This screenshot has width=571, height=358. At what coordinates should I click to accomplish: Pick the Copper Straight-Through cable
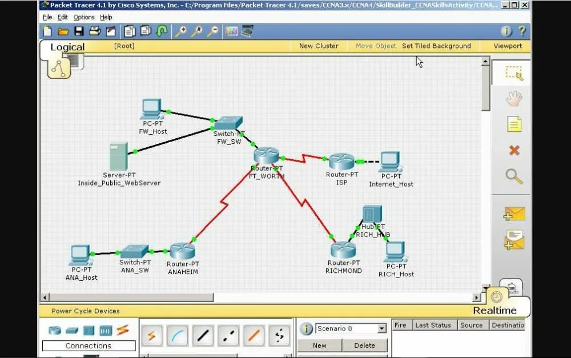(x=203, y=335)
